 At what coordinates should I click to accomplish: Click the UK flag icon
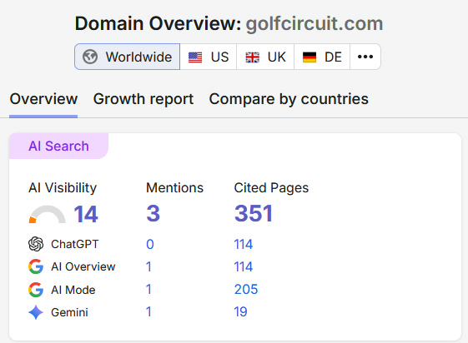(x=253, y=57)
